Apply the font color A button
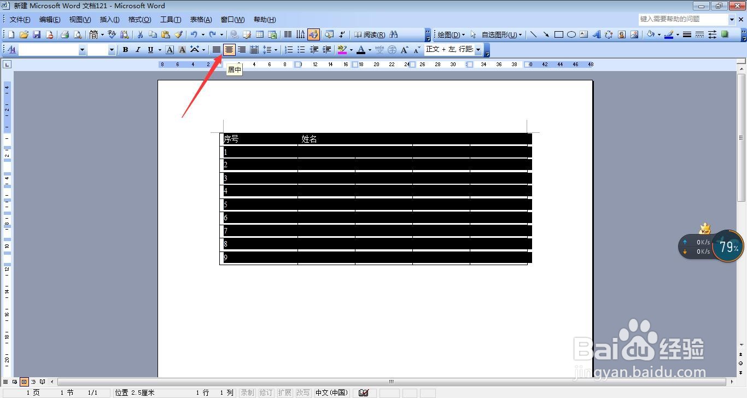 pos(361,50)
